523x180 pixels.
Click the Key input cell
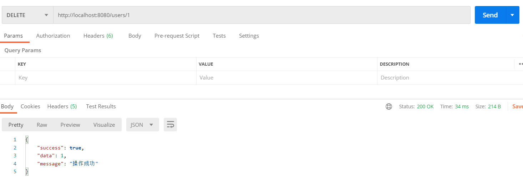106,78
